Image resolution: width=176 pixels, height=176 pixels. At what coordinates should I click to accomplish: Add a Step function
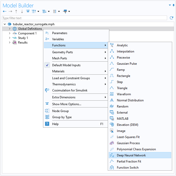(140, 82)
